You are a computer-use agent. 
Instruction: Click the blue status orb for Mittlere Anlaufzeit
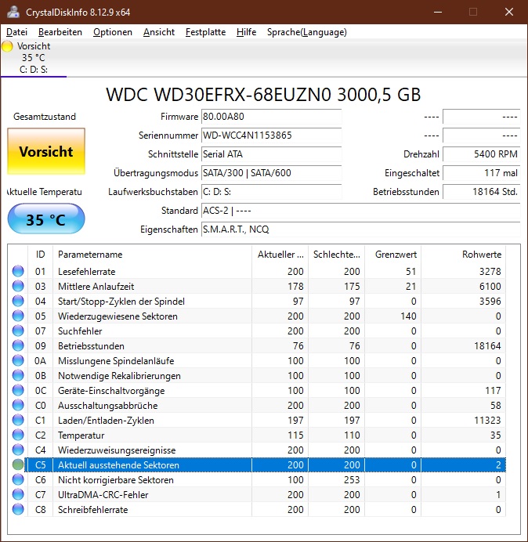point(18,286)
